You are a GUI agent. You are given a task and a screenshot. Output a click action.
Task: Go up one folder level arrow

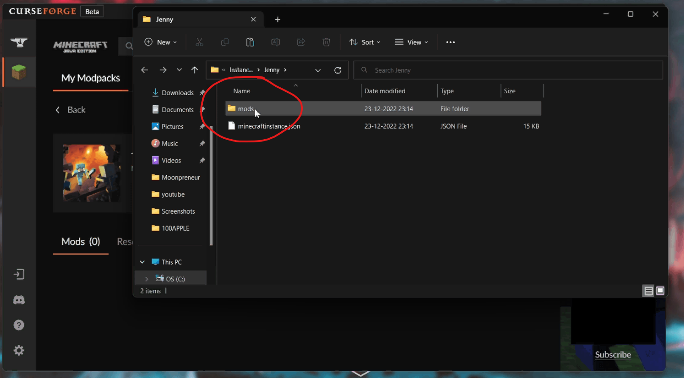coord(195,70)
